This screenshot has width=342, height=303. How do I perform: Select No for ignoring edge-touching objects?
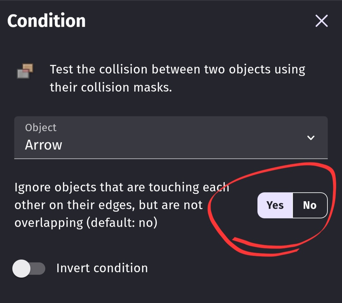click(x=310, y=205)
